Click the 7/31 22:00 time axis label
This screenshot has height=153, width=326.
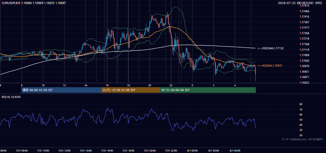pos(171,151)
